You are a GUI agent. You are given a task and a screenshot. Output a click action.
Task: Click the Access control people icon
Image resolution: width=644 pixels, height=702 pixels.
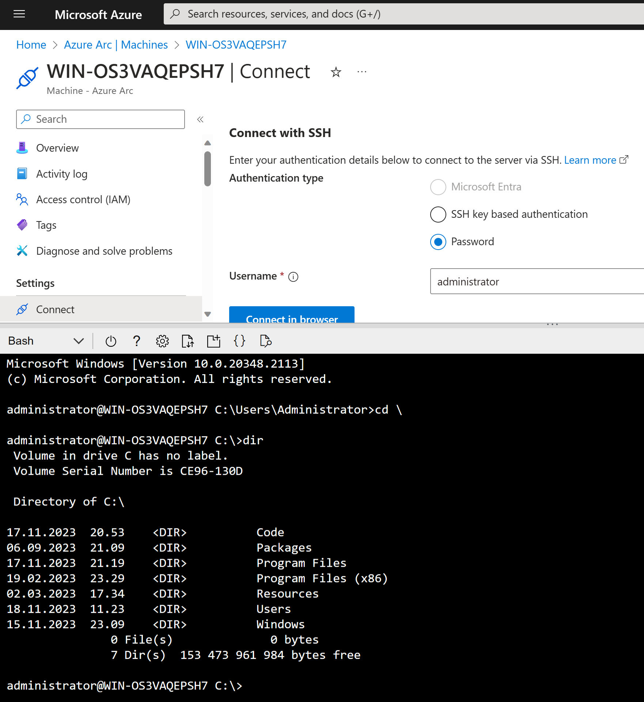22,200
